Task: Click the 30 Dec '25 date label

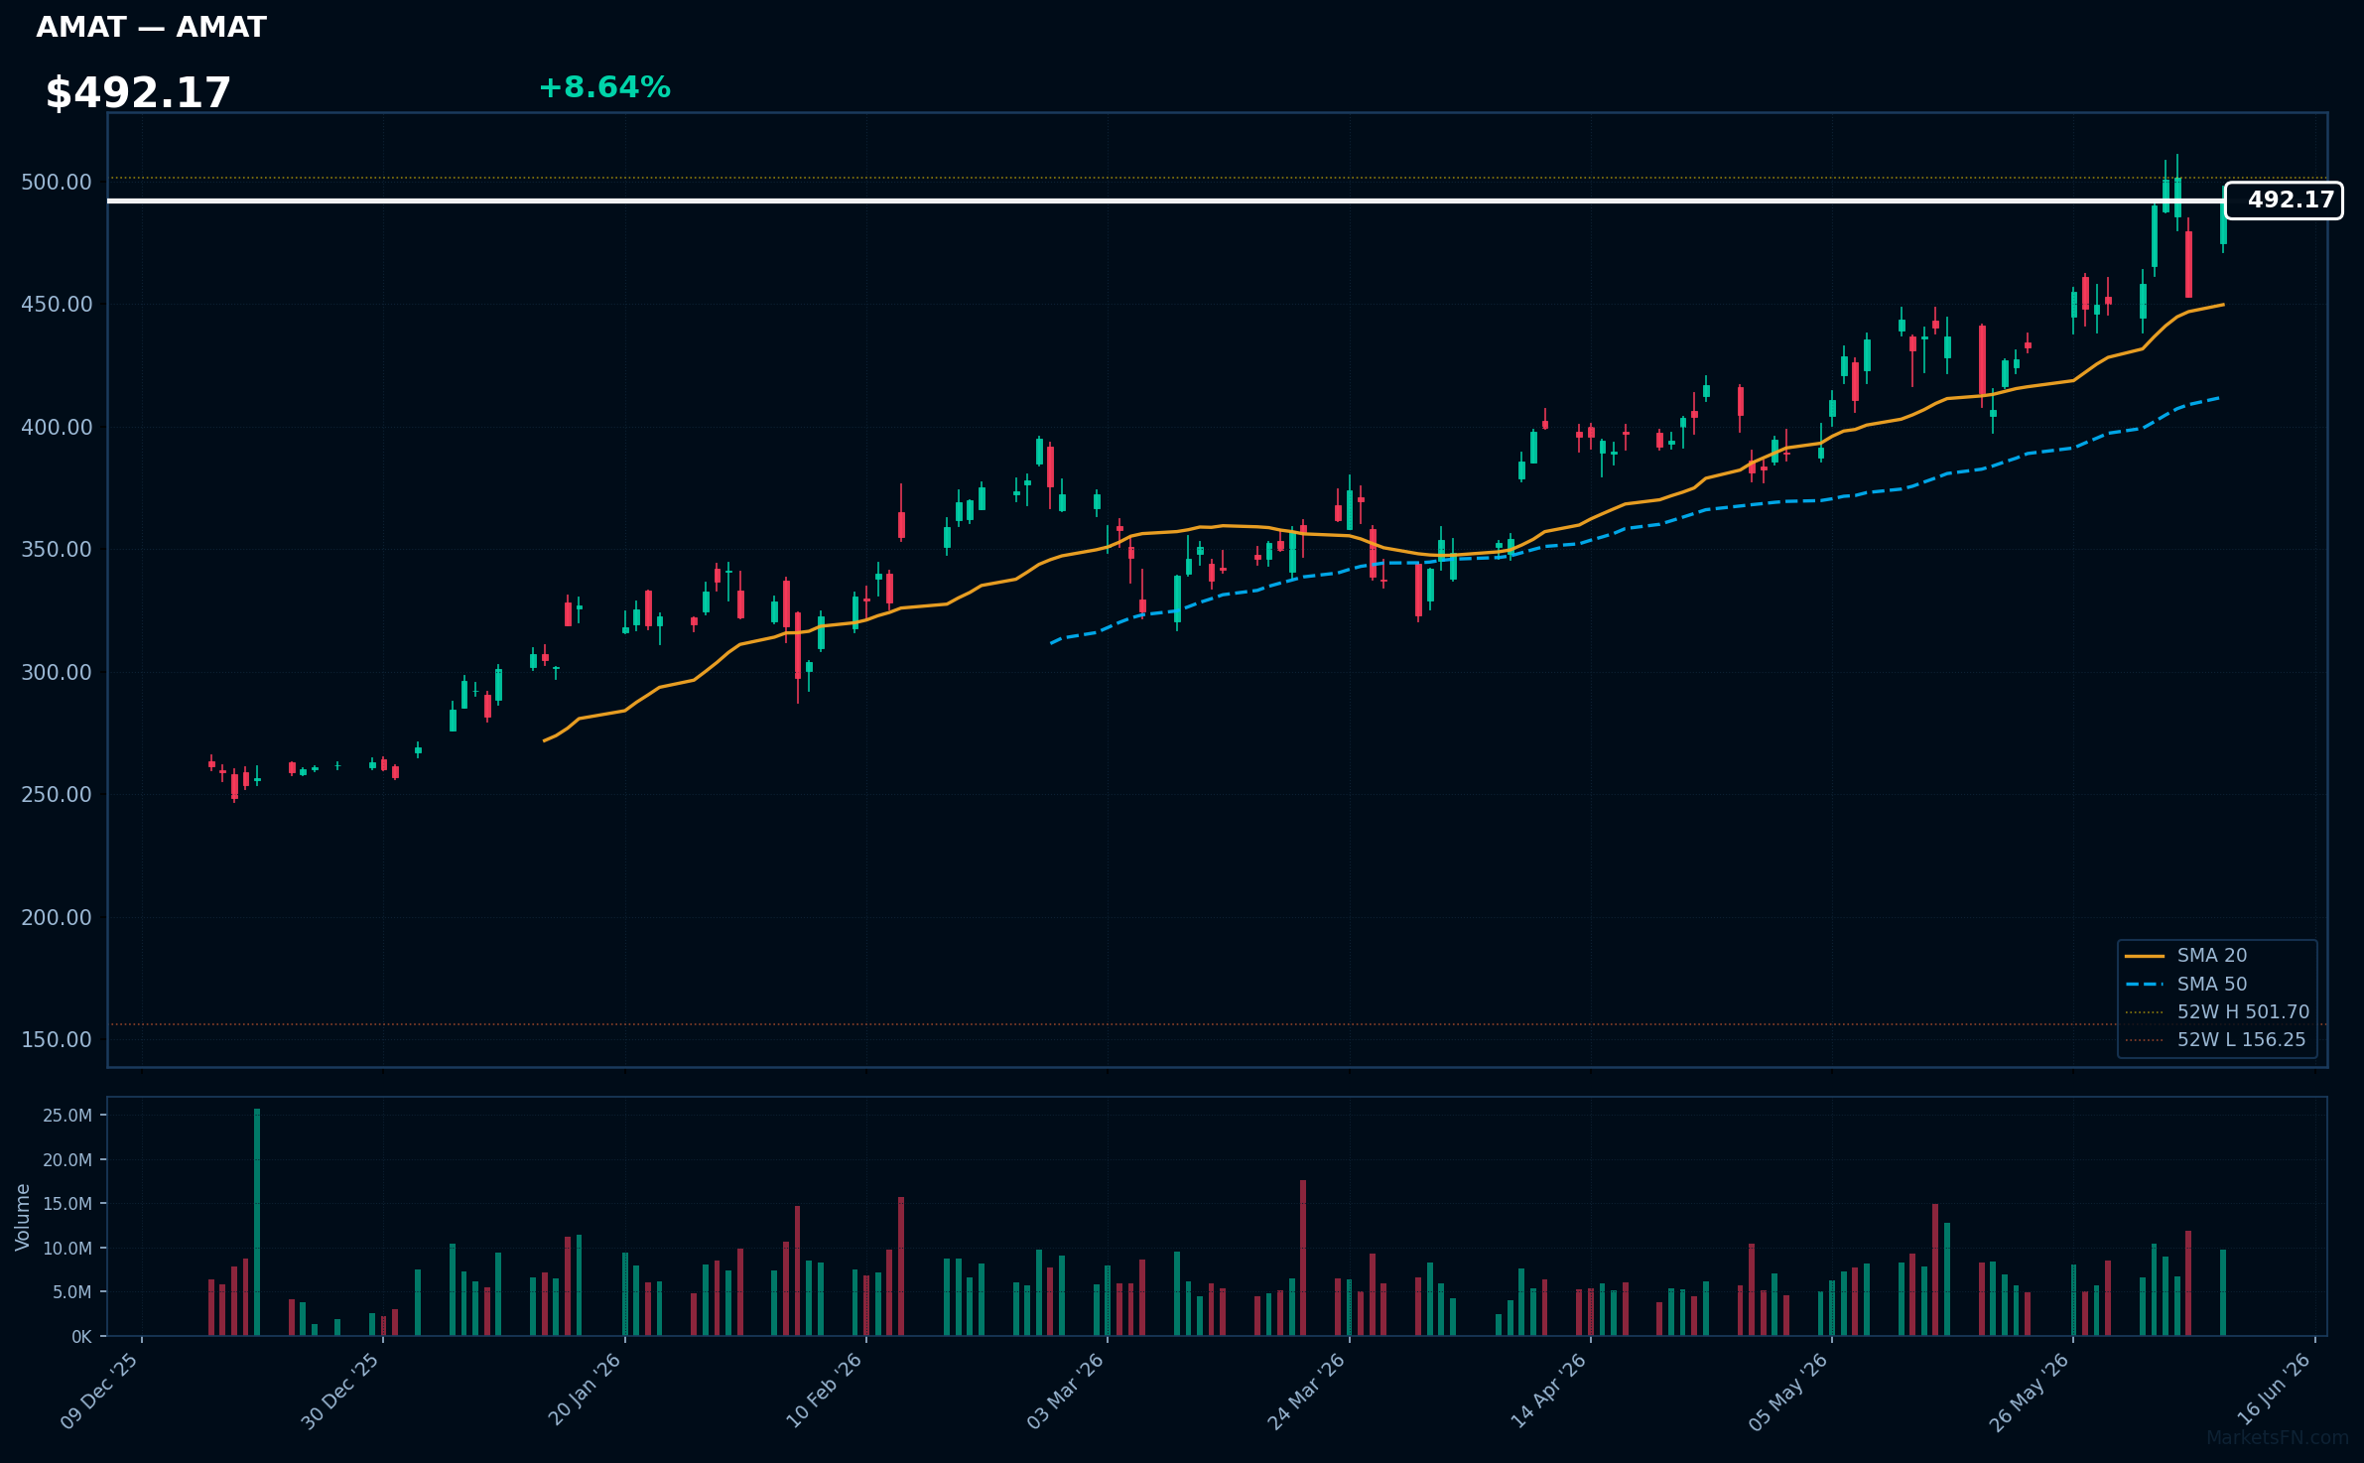Action: point(340,1392)
